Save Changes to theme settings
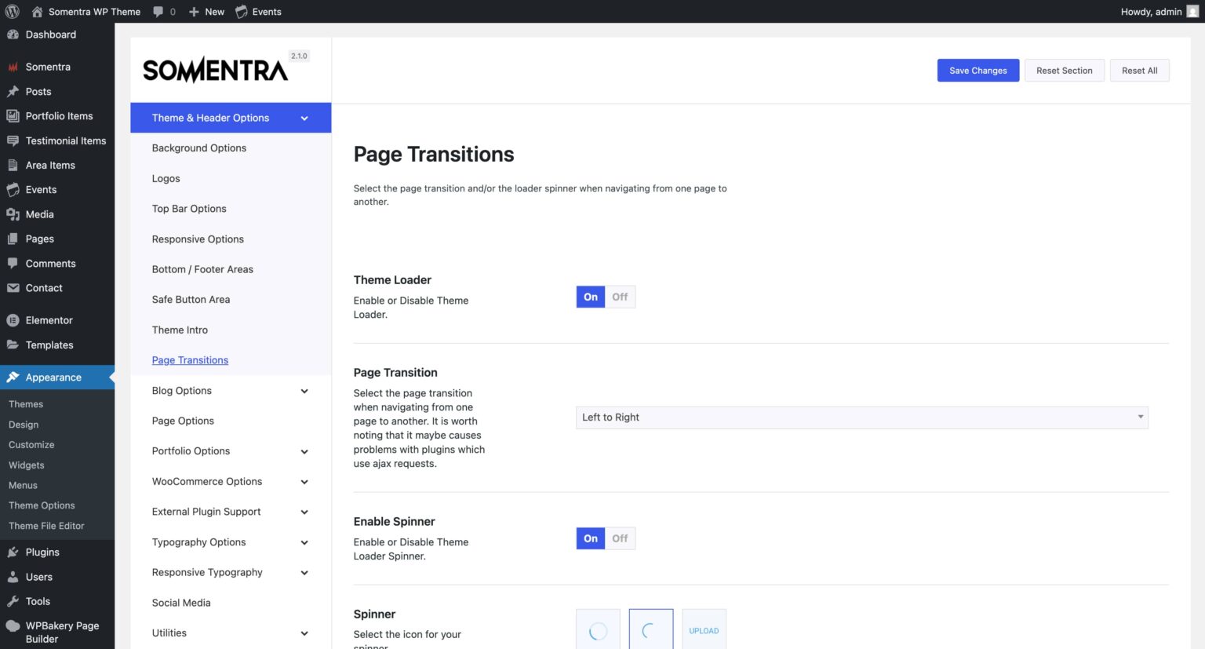Image resolution: width=1205 pixels, height=649 pixels. [977, 70]
